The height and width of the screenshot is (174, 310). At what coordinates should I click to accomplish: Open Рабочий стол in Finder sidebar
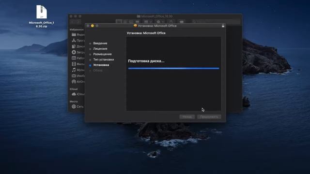tap(78, 58)
